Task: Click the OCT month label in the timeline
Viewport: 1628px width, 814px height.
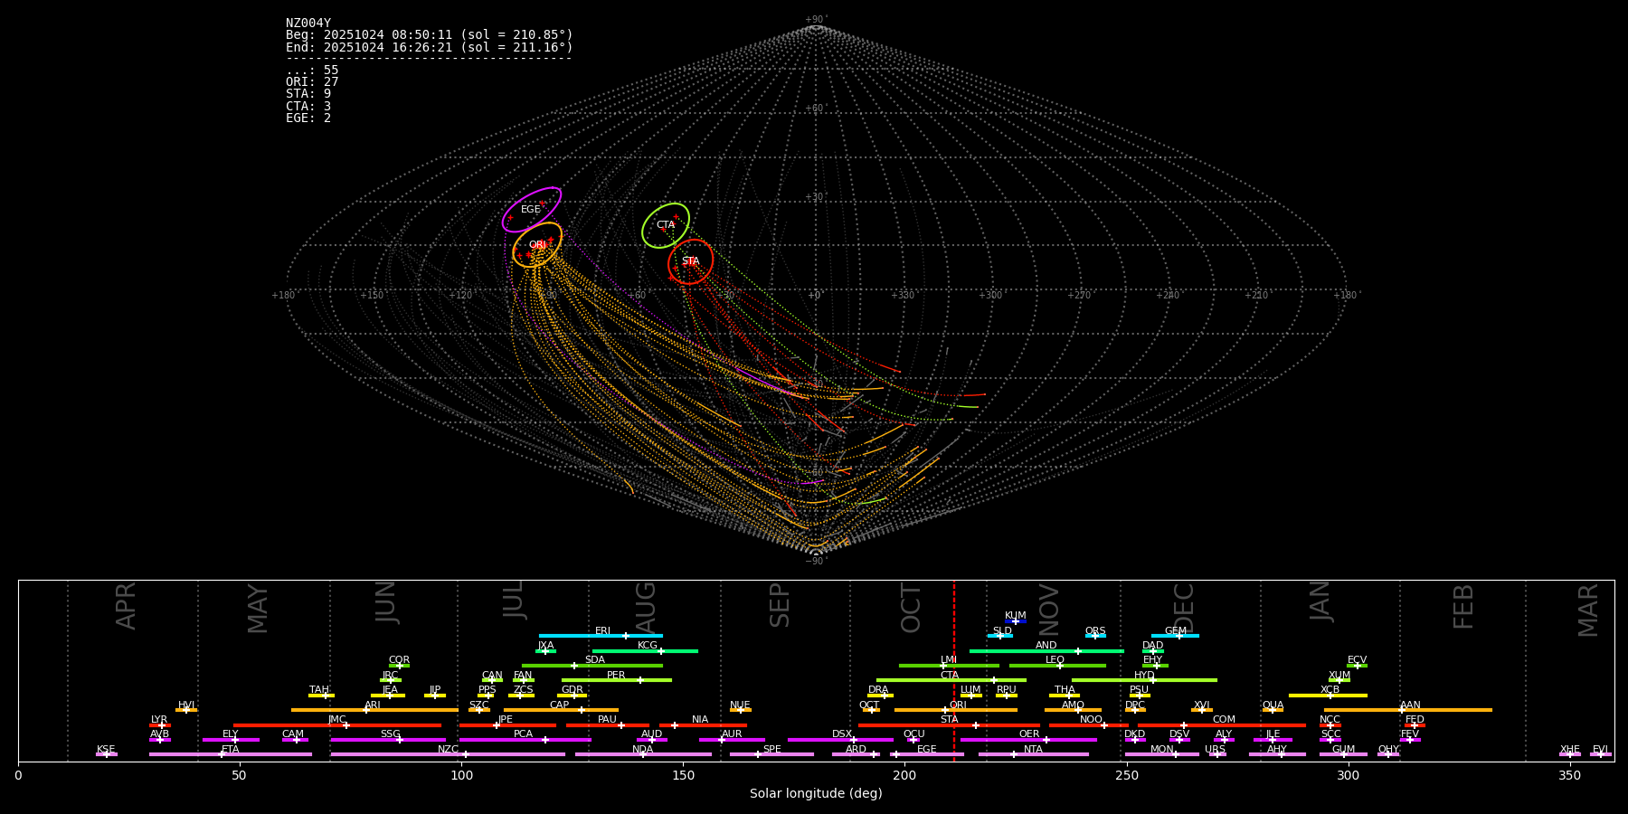Action: (911, 608)
